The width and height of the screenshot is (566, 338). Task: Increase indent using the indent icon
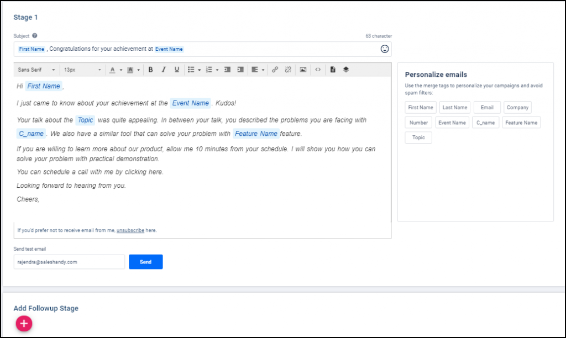[x=240, y=70]
